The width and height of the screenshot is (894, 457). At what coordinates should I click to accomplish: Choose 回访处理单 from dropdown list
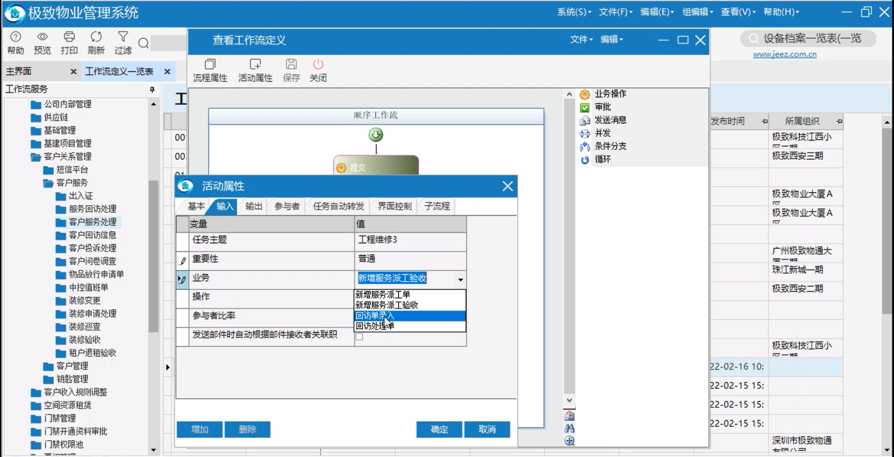coord(410,326)
